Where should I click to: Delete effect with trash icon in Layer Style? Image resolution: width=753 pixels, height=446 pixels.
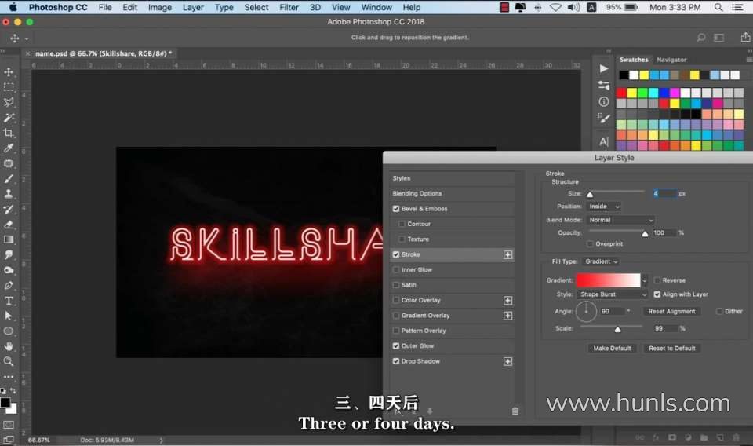tap(515, 411)
